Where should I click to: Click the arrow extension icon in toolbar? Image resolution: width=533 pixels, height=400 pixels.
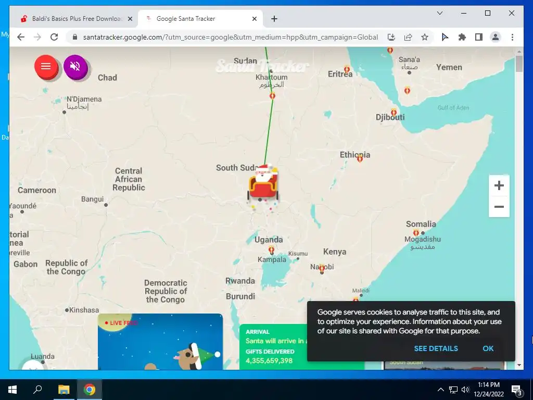click(x=445, y=37)
